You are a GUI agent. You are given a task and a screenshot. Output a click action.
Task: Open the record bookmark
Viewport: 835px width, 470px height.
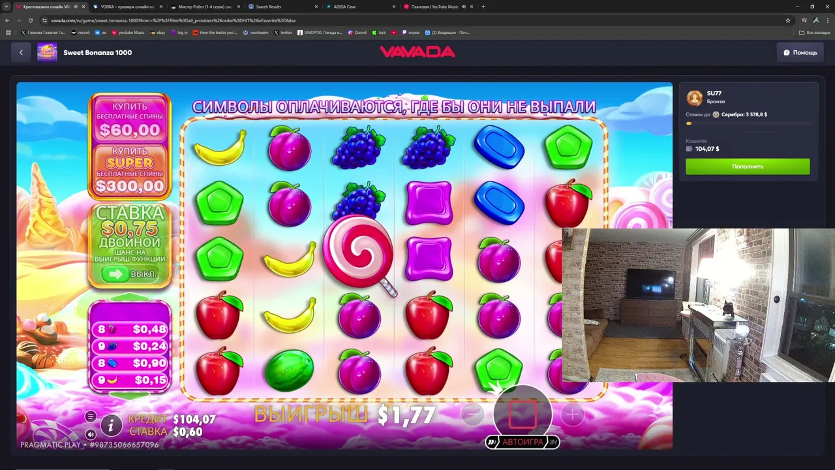pos(80,33)
